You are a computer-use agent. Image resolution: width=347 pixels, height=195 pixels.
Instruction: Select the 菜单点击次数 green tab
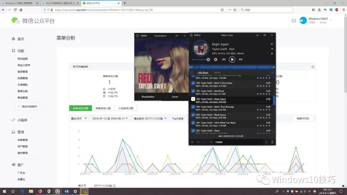(x=81, y=108)
